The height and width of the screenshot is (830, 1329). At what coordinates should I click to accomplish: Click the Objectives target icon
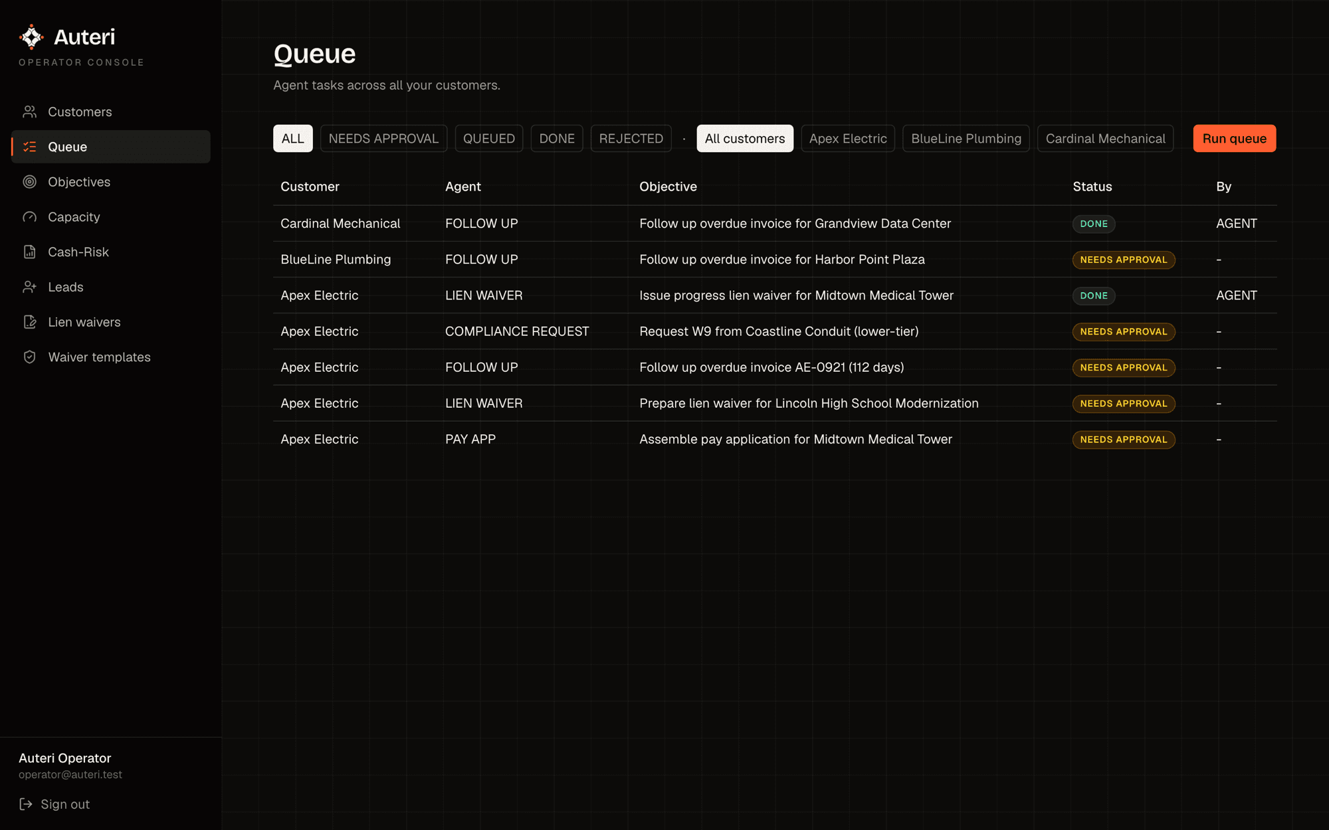(x=29, y=182)
